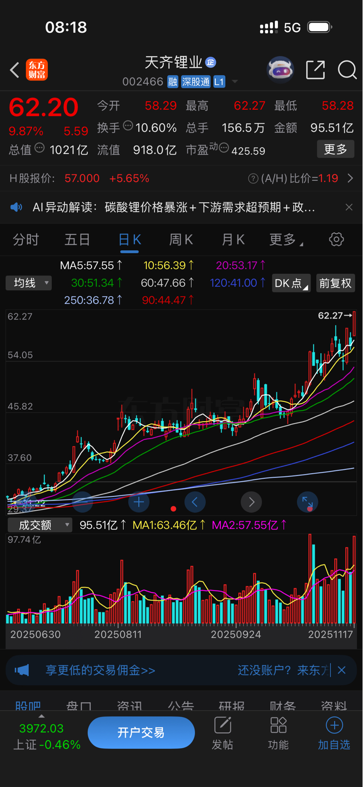This screenshot has height=787, width=363.
Task: Tap the 深股通 badge
Action: point(196,82)
